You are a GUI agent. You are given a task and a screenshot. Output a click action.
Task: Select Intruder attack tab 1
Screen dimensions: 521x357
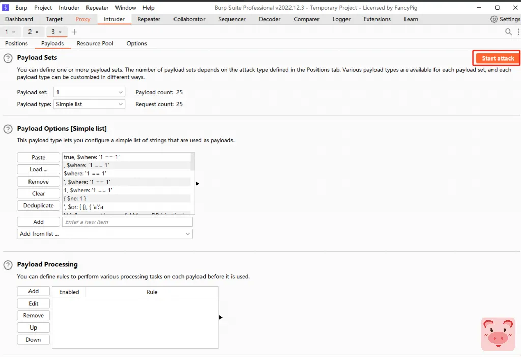pos(6,32)
